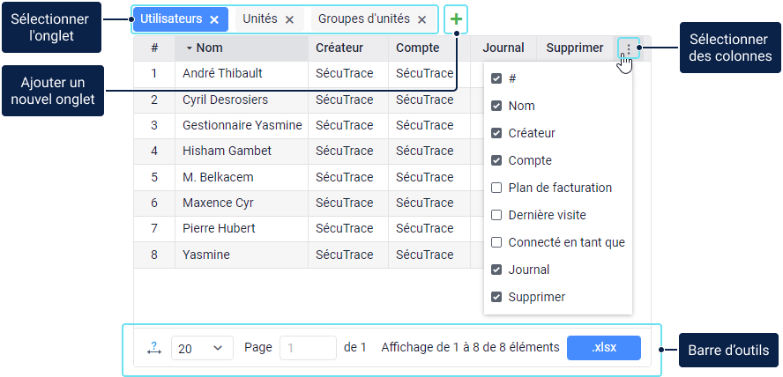Switch to the Unités tab

pyautogui.click(x=259, y=19)
